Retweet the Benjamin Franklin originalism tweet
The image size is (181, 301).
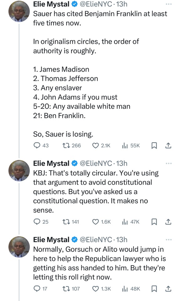pyautogui.click(x=72, y=146)
